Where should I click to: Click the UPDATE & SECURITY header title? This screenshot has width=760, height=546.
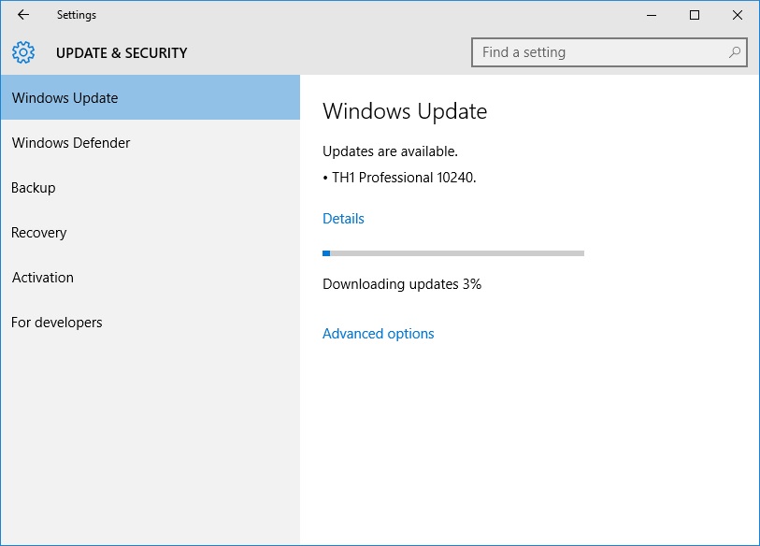tap(122, 53)
